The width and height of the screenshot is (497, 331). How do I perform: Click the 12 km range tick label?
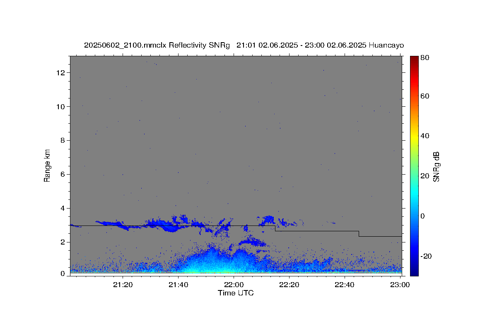(x=61, y=73)
